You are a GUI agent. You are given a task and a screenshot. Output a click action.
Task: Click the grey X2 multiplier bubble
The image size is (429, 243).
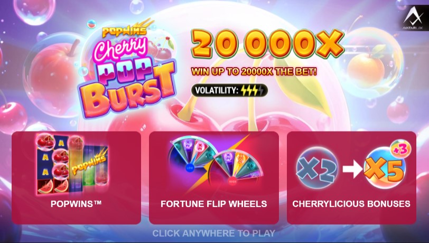(x=318, y=169)
